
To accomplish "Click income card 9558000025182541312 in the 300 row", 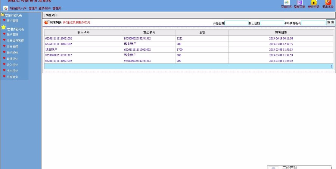I will pos(59,55).
